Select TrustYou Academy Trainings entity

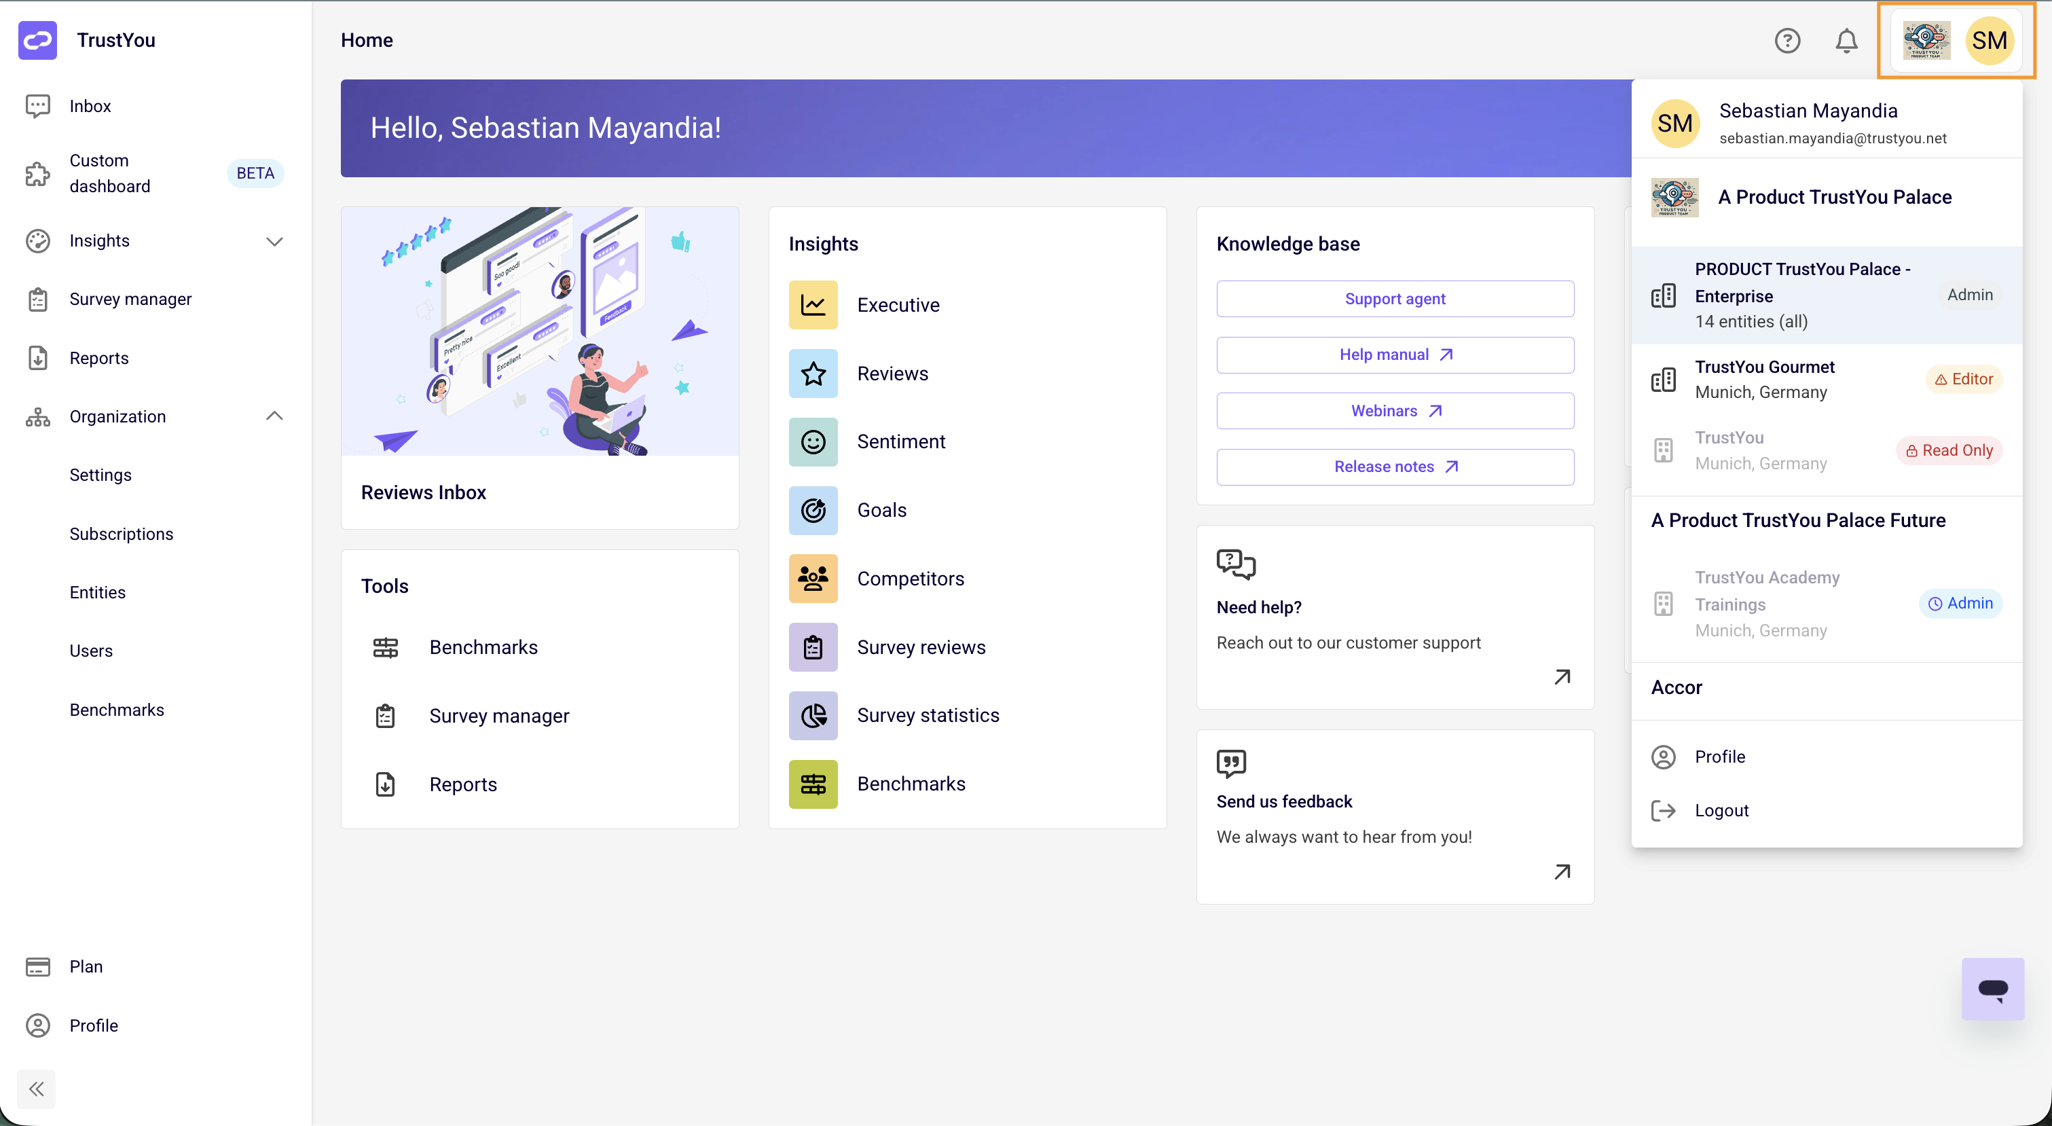(x=1827, y=604)
